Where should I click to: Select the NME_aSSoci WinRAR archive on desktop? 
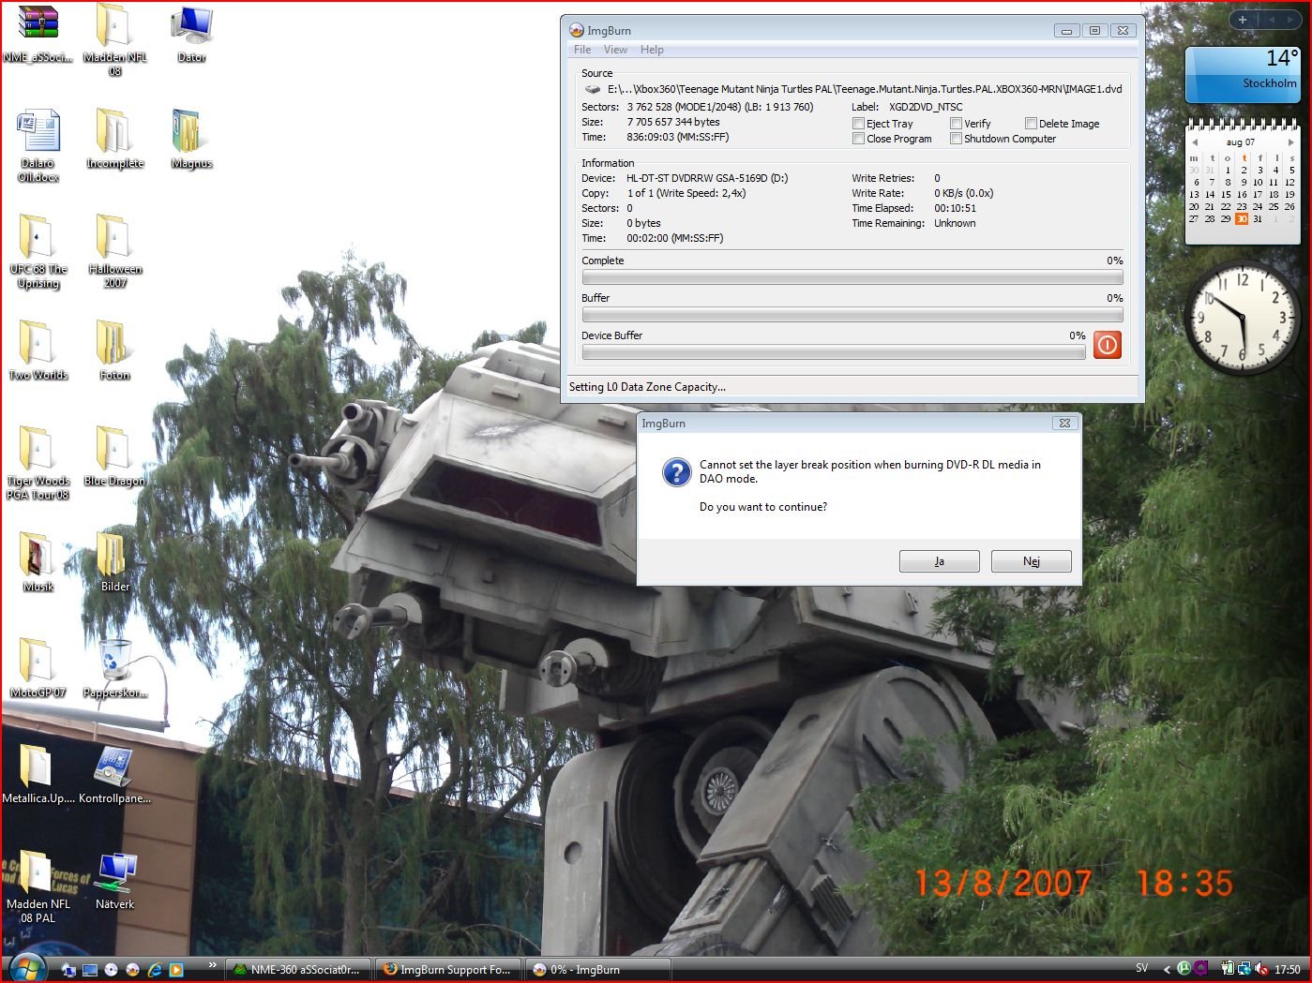[38, 35]
